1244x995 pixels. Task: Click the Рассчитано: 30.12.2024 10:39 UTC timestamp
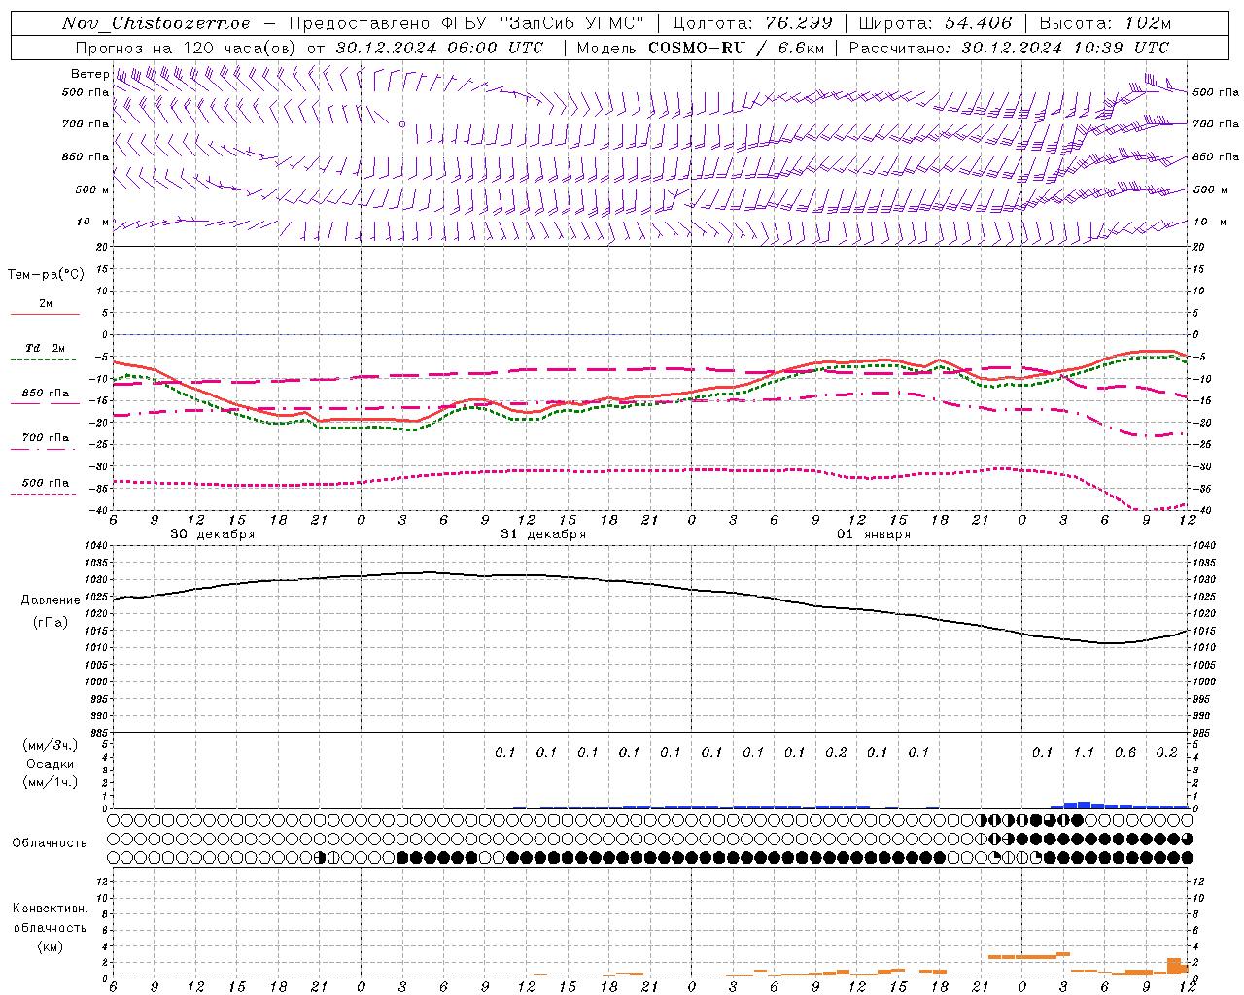point(1009,48)
